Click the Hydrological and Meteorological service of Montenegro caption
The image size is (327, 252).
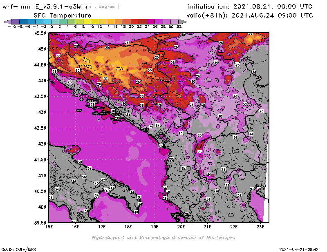pyautogui.click(x=163, y=238)
